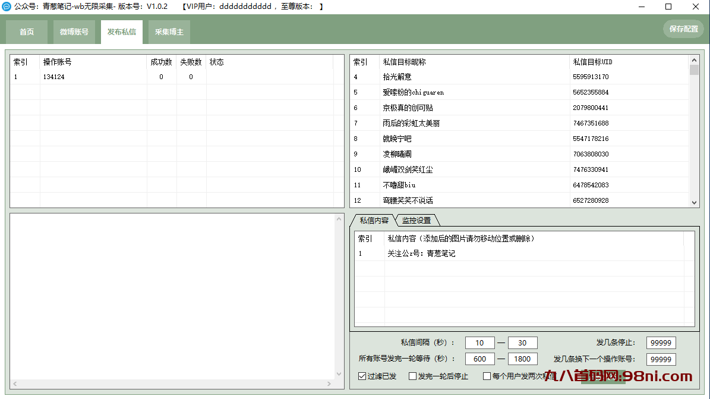Open the 微博账号 tab

(74, 32)
